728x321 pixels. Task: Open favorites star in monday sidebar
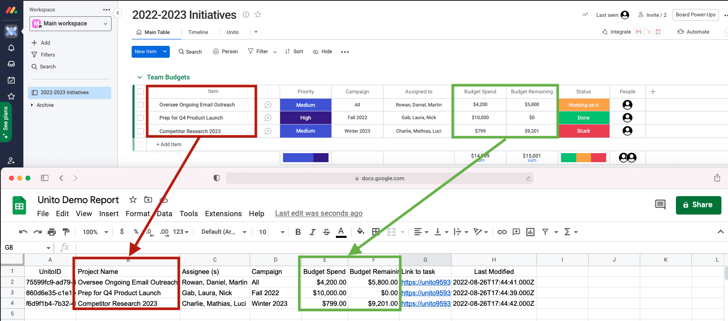(x=11, y=96)
